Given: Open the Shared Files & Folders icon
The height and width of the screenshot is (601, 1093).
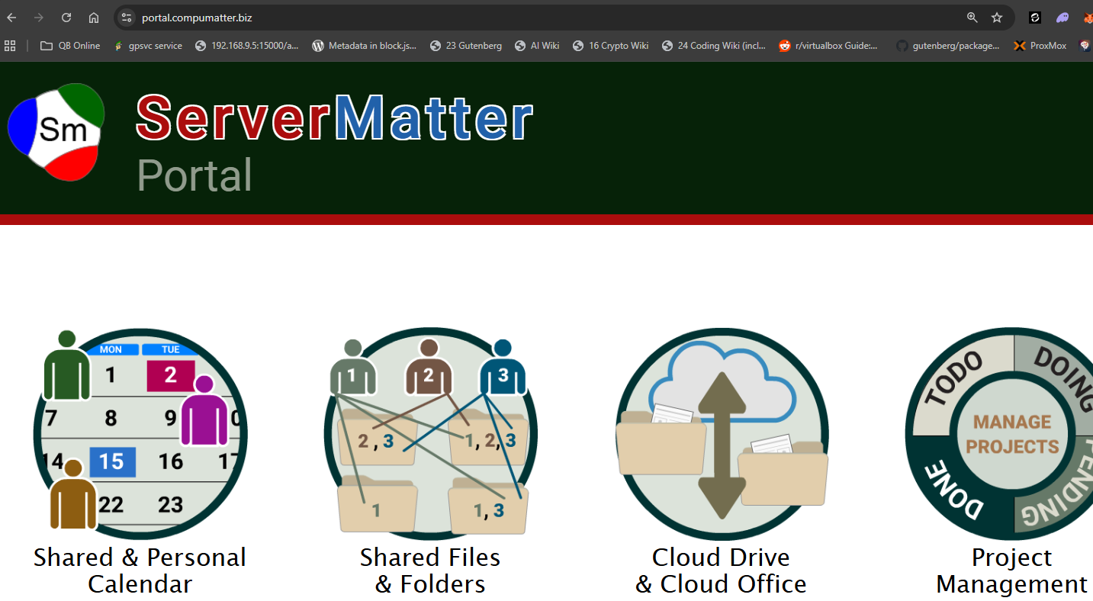Looking at the screenshot, I should click(430, 432).
